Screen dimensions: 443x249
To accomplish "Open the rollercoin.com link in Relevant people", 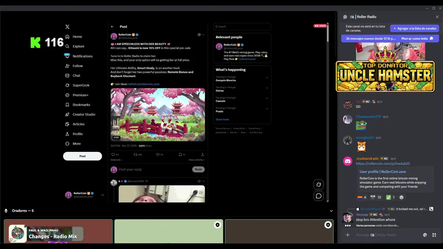I will click(247, 59).
